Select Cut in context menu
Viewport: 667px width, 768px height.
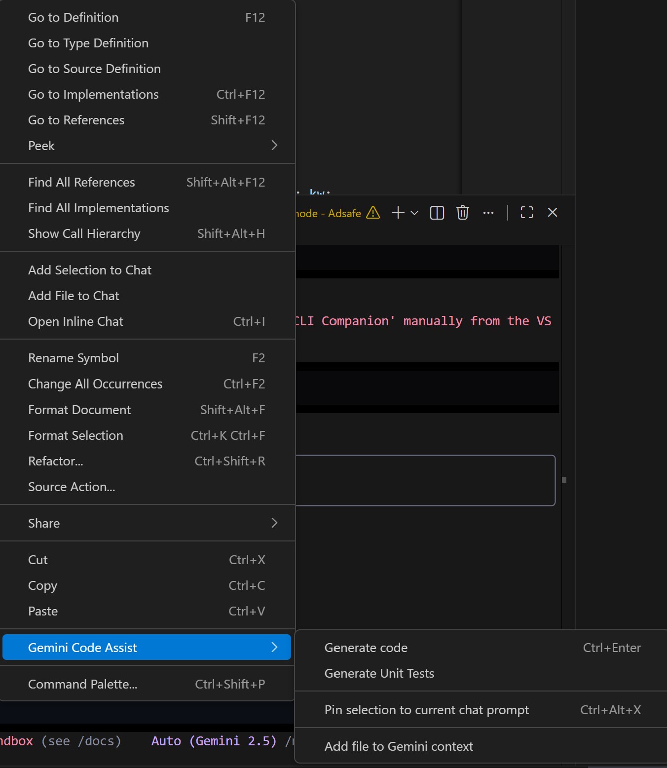click(x=147, y=560)
